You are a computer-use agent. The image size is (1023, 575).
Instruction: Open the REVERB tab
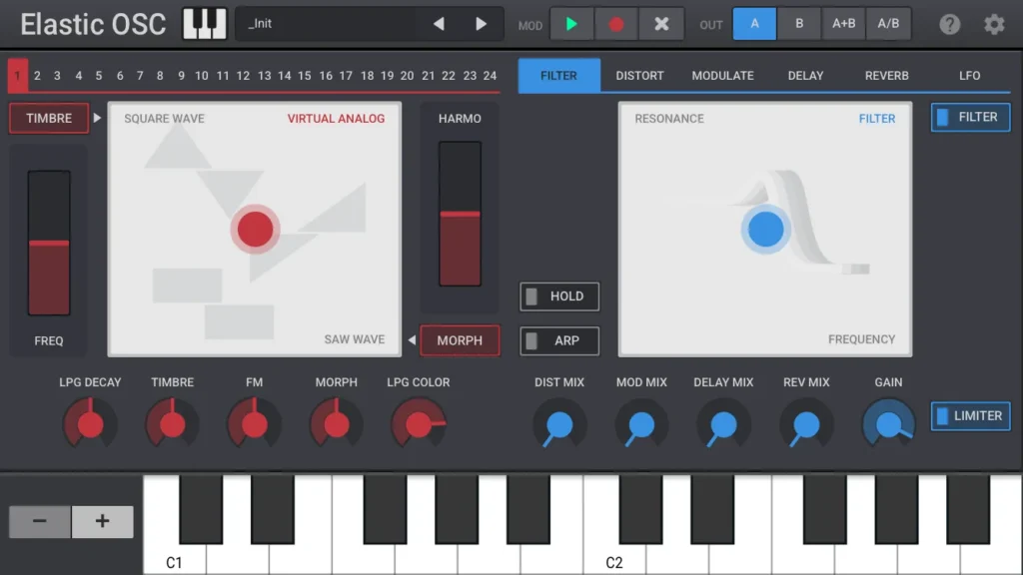pyautogui.click(x=887, y=76)
